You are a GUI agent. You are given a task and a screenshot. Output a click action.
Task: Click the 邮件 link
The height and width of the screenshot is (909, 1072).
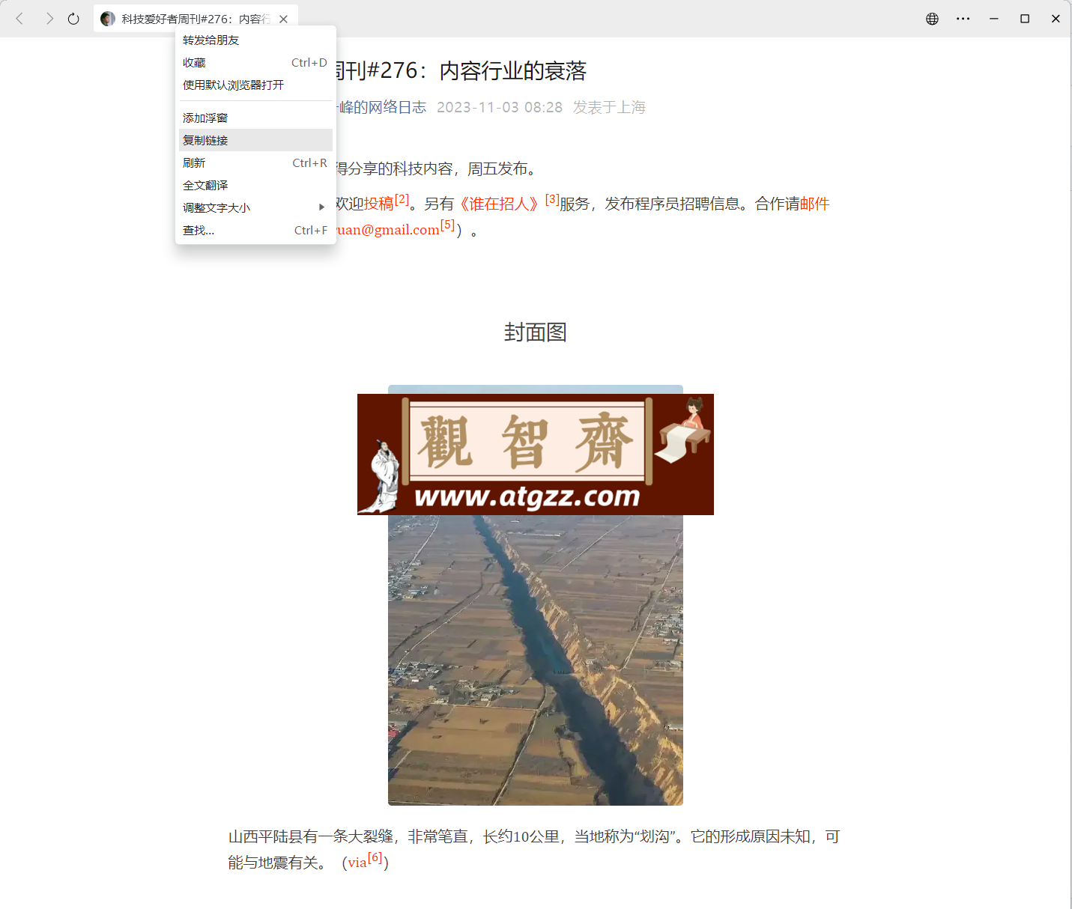814,204
